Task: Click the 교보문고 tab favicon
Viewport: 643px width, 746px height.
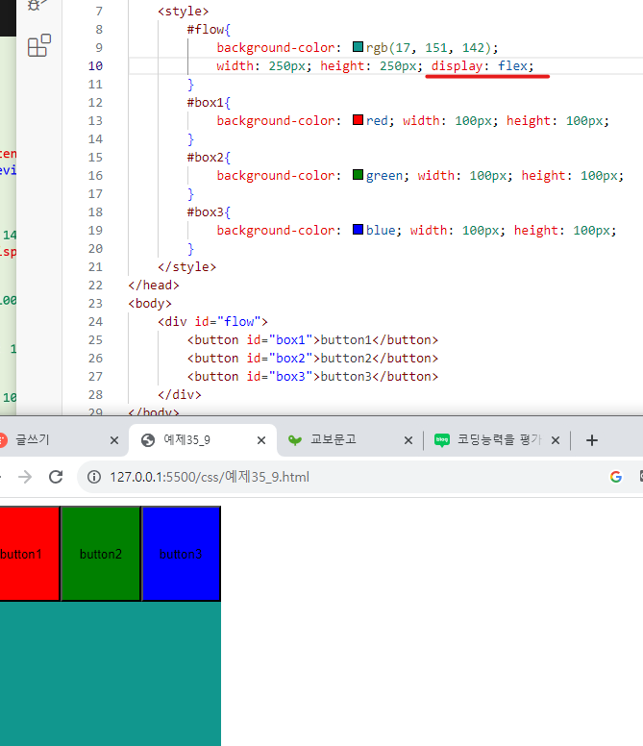Action: click(x=295, y=440)
